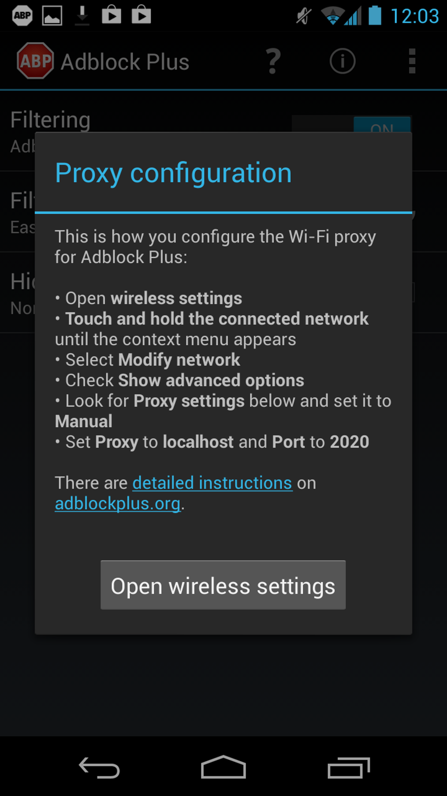Image resolution: width=447 pixels, height=796 pixels.
Task: Tap the Adblock Plus app logo
Action: [35, 61]
